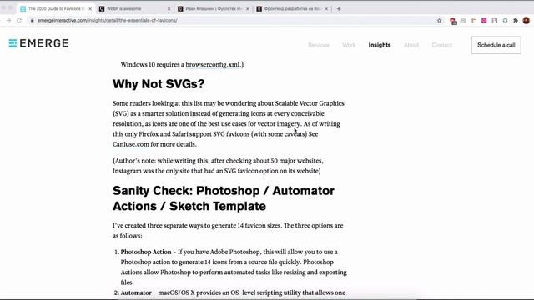Go forward with the browser arrow

8,20
